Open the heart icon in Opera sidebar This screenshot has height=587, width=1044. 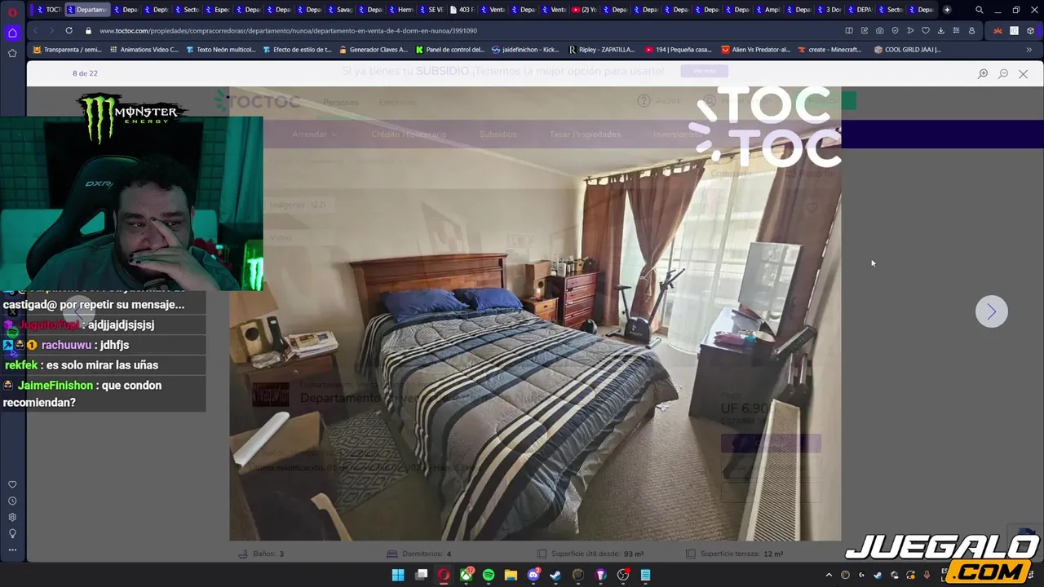click(x=12, y=484)
